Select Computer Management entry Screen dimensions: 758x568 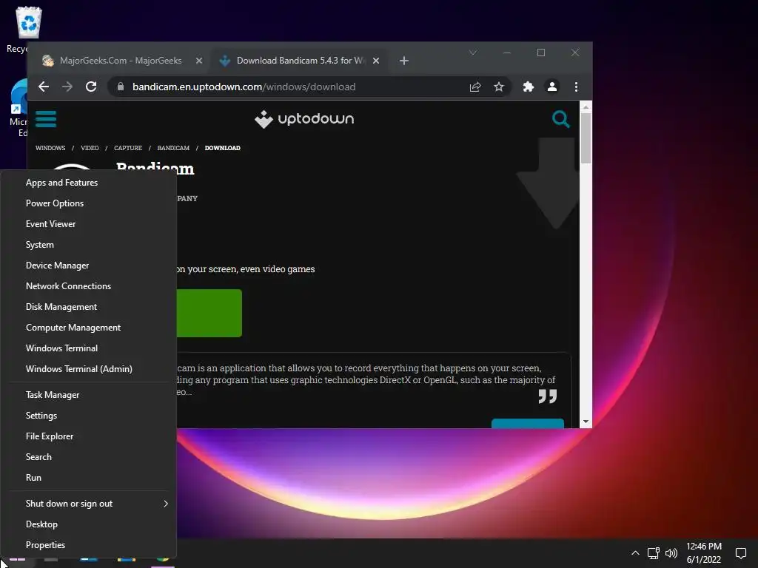pyautogui.click(x=89, y=328)
